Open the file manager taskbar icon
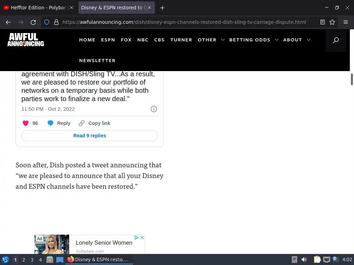 tap(50, 259)
